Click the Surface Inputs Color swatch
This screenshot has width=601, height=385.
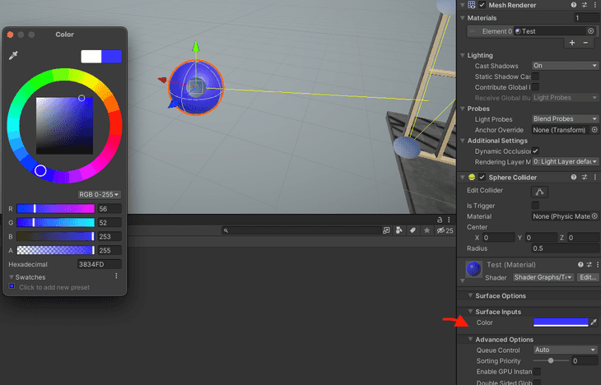tap(561, 322)
